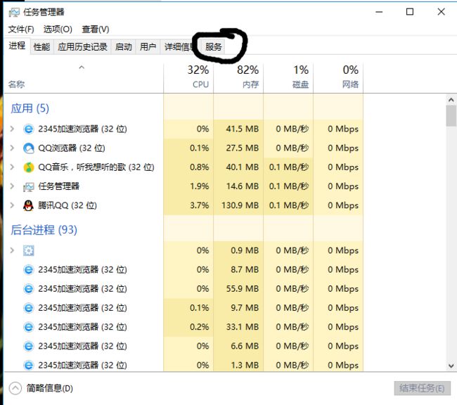457x405 pixels.
Task: Sort by the CPU column header
Action: tap(188, 77)
